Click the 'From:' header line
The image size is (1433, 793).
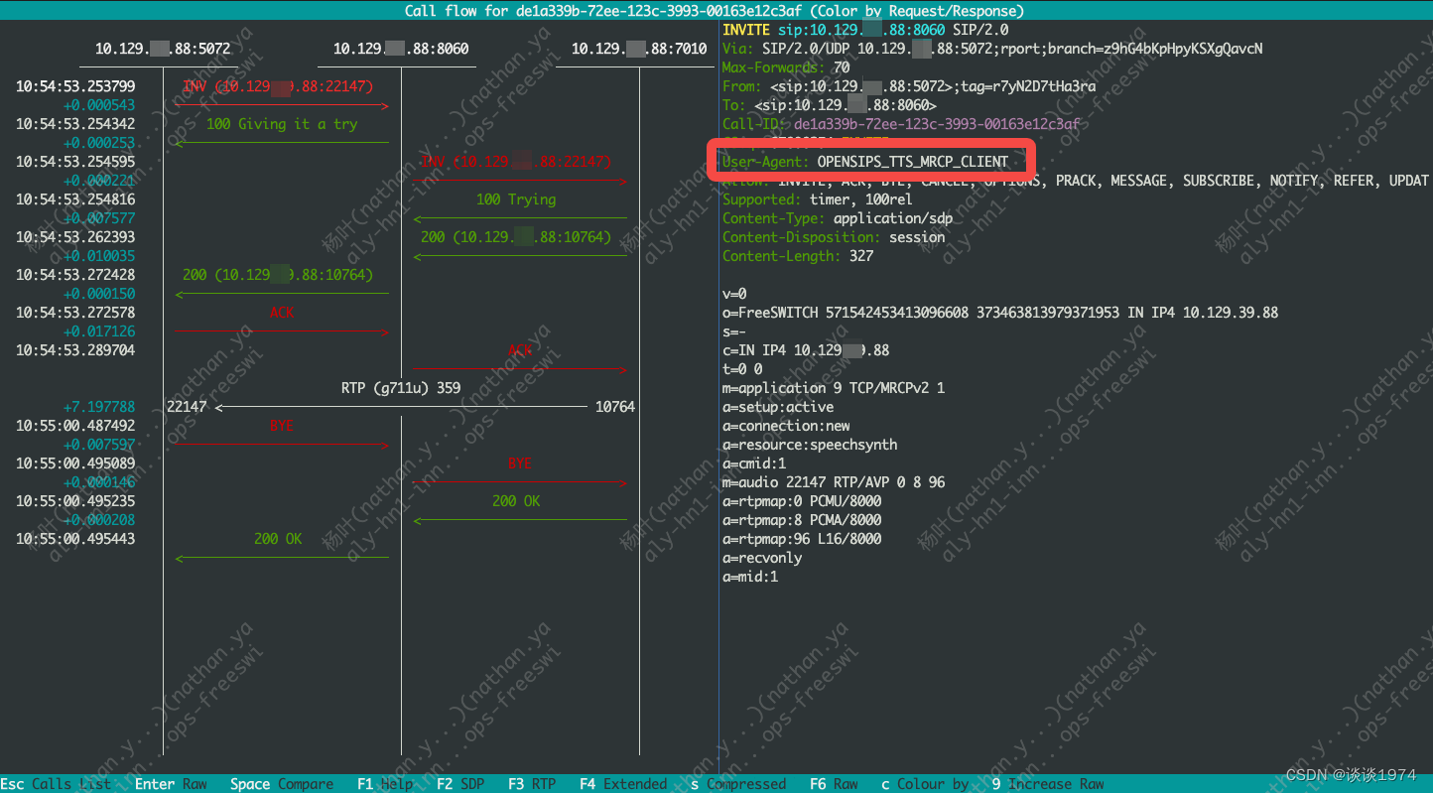point(909,86)
